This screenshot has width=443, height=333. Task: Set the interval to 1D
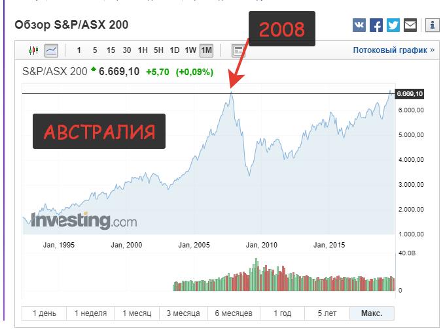tap(175, 50)
